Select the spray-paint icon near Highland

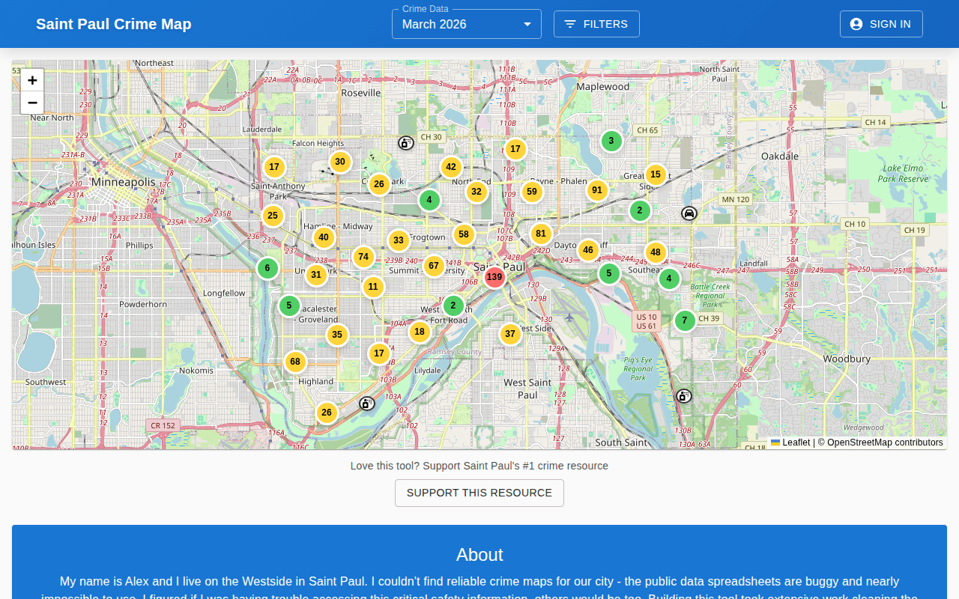coord(366,403)
